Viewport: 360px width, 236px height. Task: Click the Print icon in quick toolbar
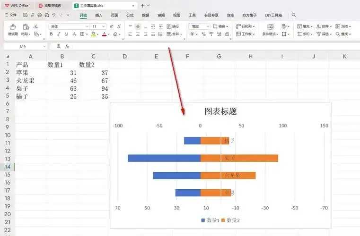[x=39, y=15]
